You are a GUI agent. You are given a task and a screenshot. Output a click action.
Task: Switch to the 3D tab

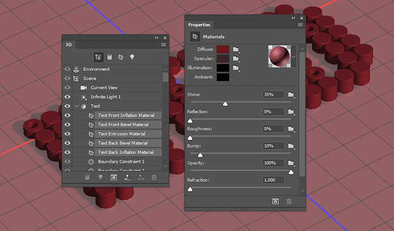coord(68,45)
